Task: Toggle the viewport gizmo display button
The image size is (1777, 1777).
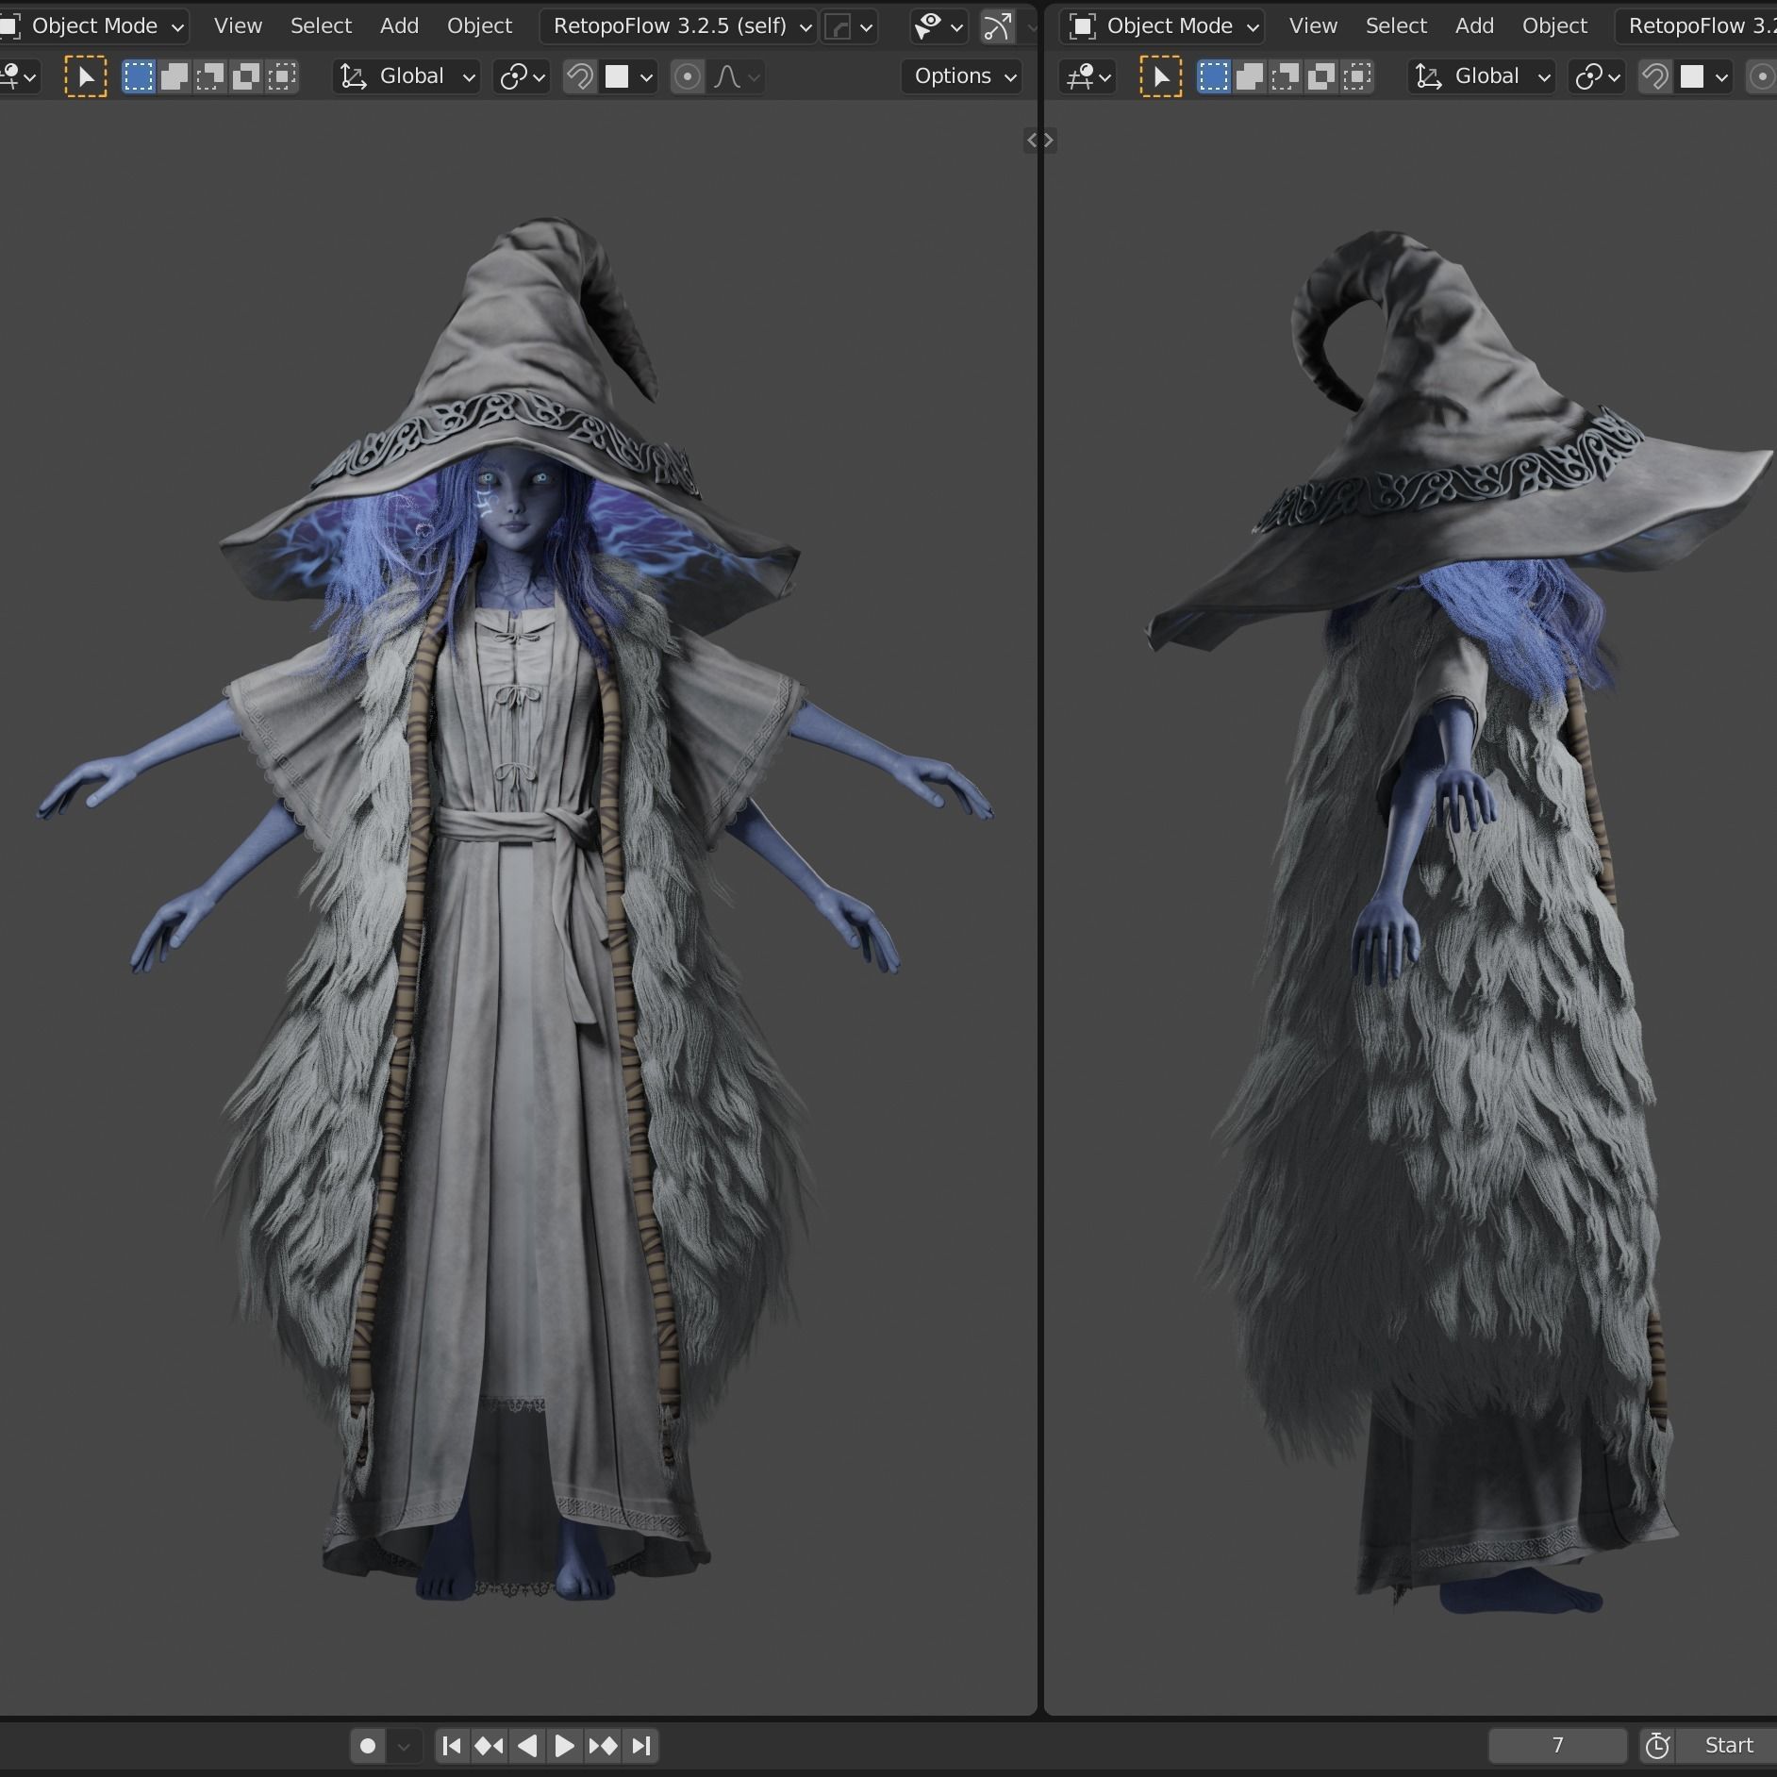Action: click(998, 26)
